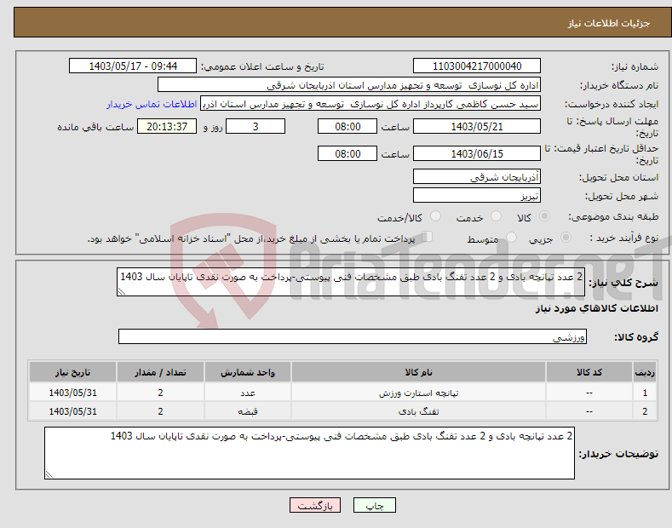
Task: Click the quantity 2 in تپانچه استارت row
Action: (160, 393)
